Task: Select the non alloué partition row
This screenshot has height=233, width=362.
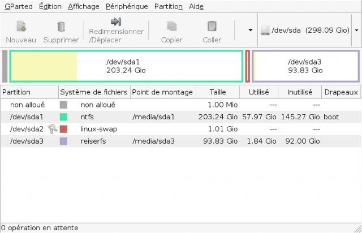Action: [x=181, y=105]
